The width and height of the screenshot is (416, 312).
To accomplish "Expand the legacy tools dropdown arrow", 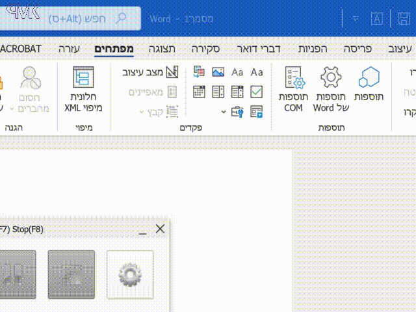I will coord(224,112).
